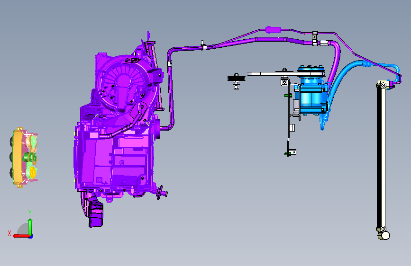Select the blue A/C compressor body
This screenshot has width=411, height=266.
tap(311, 96)
